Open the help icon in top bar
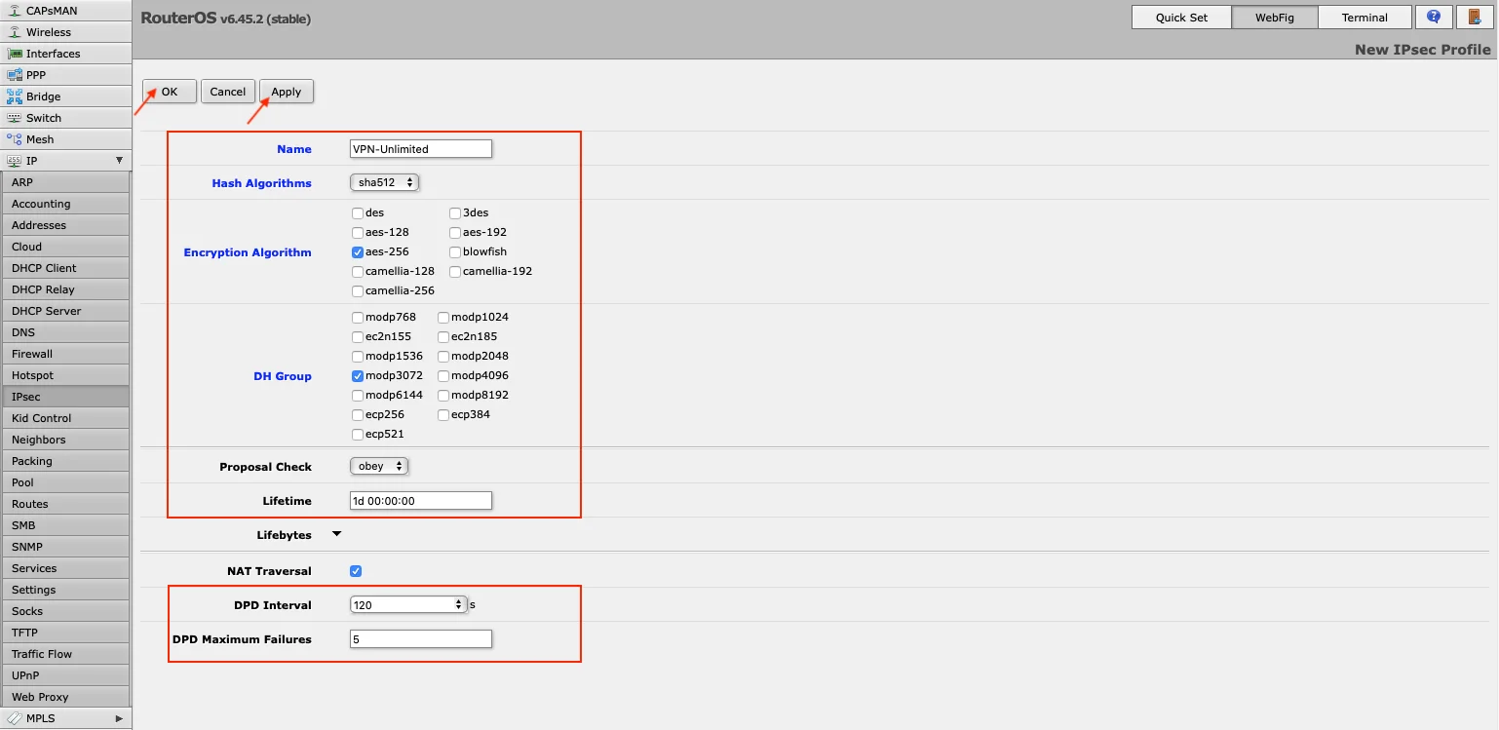The image size is (1499, 730). [x=1433, y=17]
